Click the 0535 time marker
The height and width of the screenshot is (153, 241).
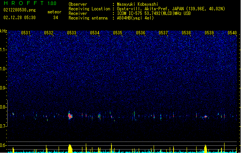(118, 33)
